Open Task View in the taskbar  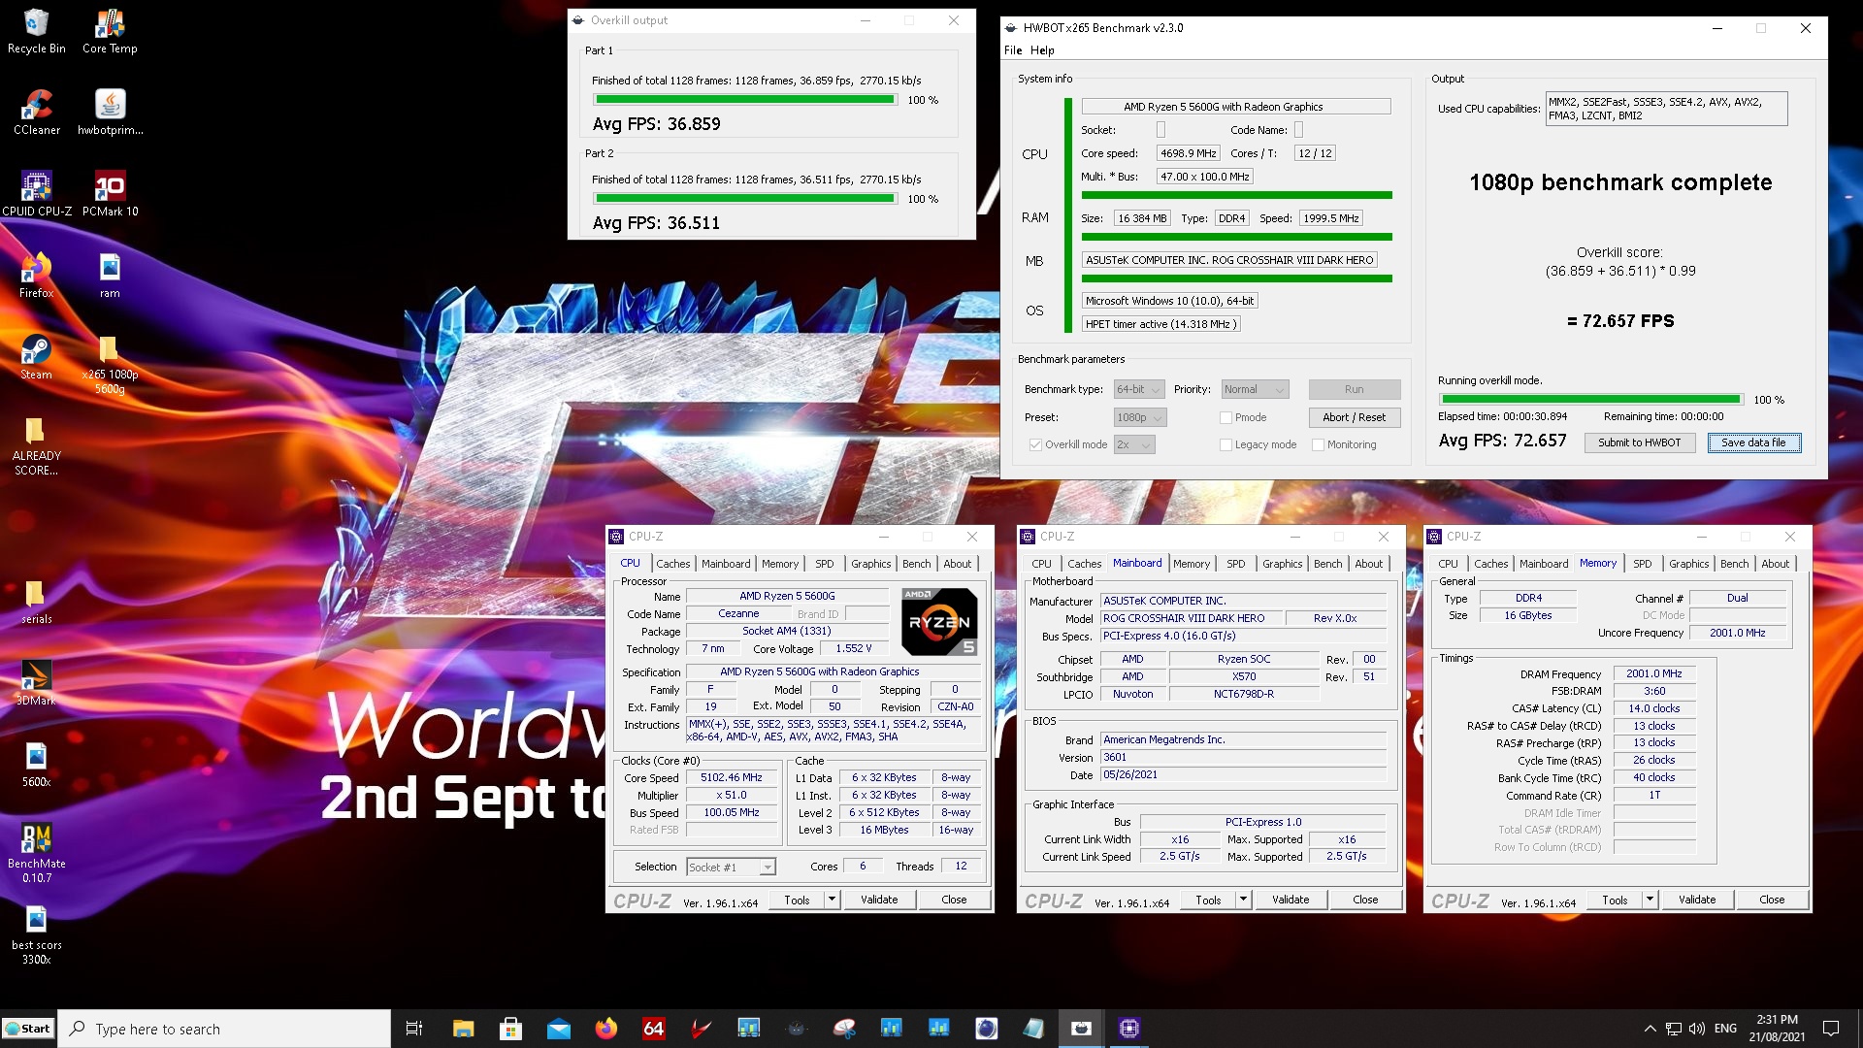414,1029
